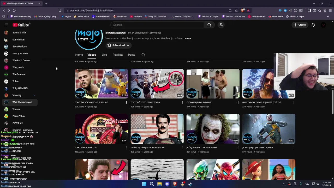This screenshot has height=188, width=334.
Task: Select the Videos channel tab
Action: click(92, 55)
